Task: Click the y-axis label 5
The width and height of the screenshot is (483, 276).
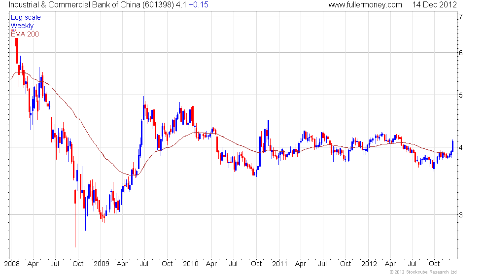Action: pyautogui.click(x=461, y=95)
